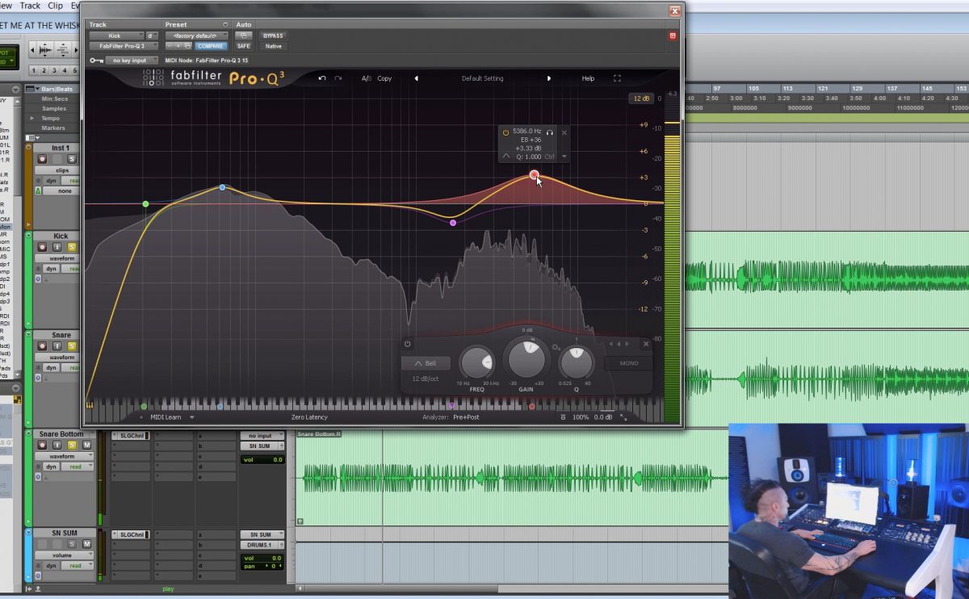Open the Bell filter shape dropdown
The height and width of the screenshot is (599, 969).
click(x=426, y=363)
